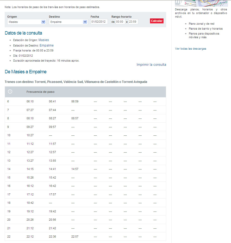This screenshot has width=231, height=243.
Task: Open Planos de barrio y horarios
Action: tap(205, 29)
